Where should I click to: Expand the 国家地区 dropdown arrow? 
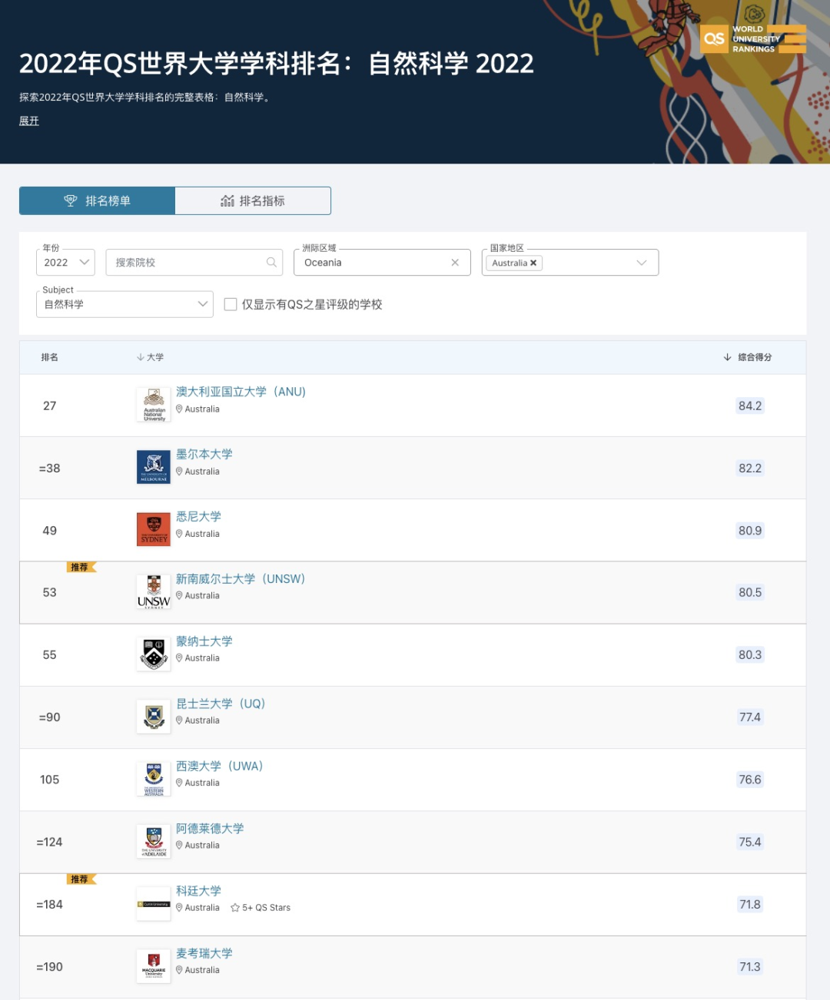(642, 263)
